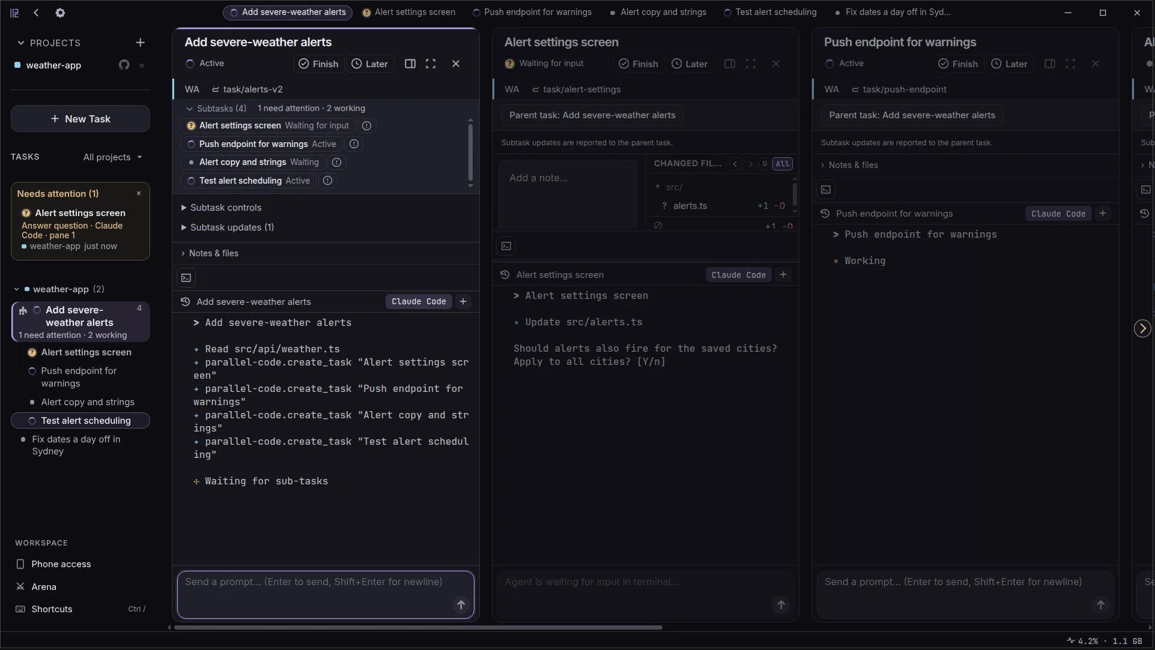Viewport: 1155px width, 650px height.
Task: Show info for Alert settings screen subtask
Action: point(366,125)
